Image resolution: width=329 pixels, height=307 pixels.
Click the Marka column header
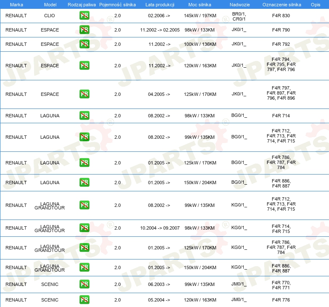coord(16,5)
